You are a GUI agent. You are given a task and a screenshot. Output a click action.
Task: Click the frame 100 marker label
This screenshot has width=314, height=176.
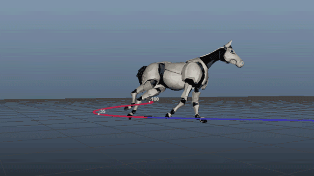click(x=155, y=99)
